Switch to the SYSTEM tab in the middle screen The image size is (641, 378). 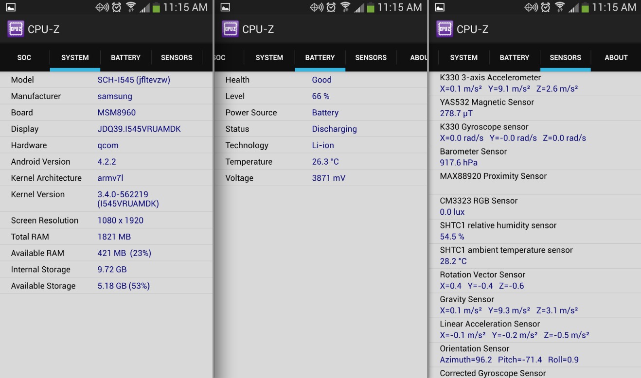click(x=269, y=57)
